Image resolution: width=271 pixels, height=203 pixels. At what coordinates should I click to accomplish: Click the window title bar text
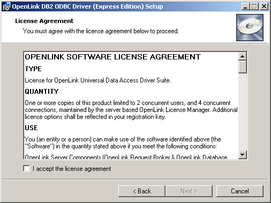(x=87, y=6)
